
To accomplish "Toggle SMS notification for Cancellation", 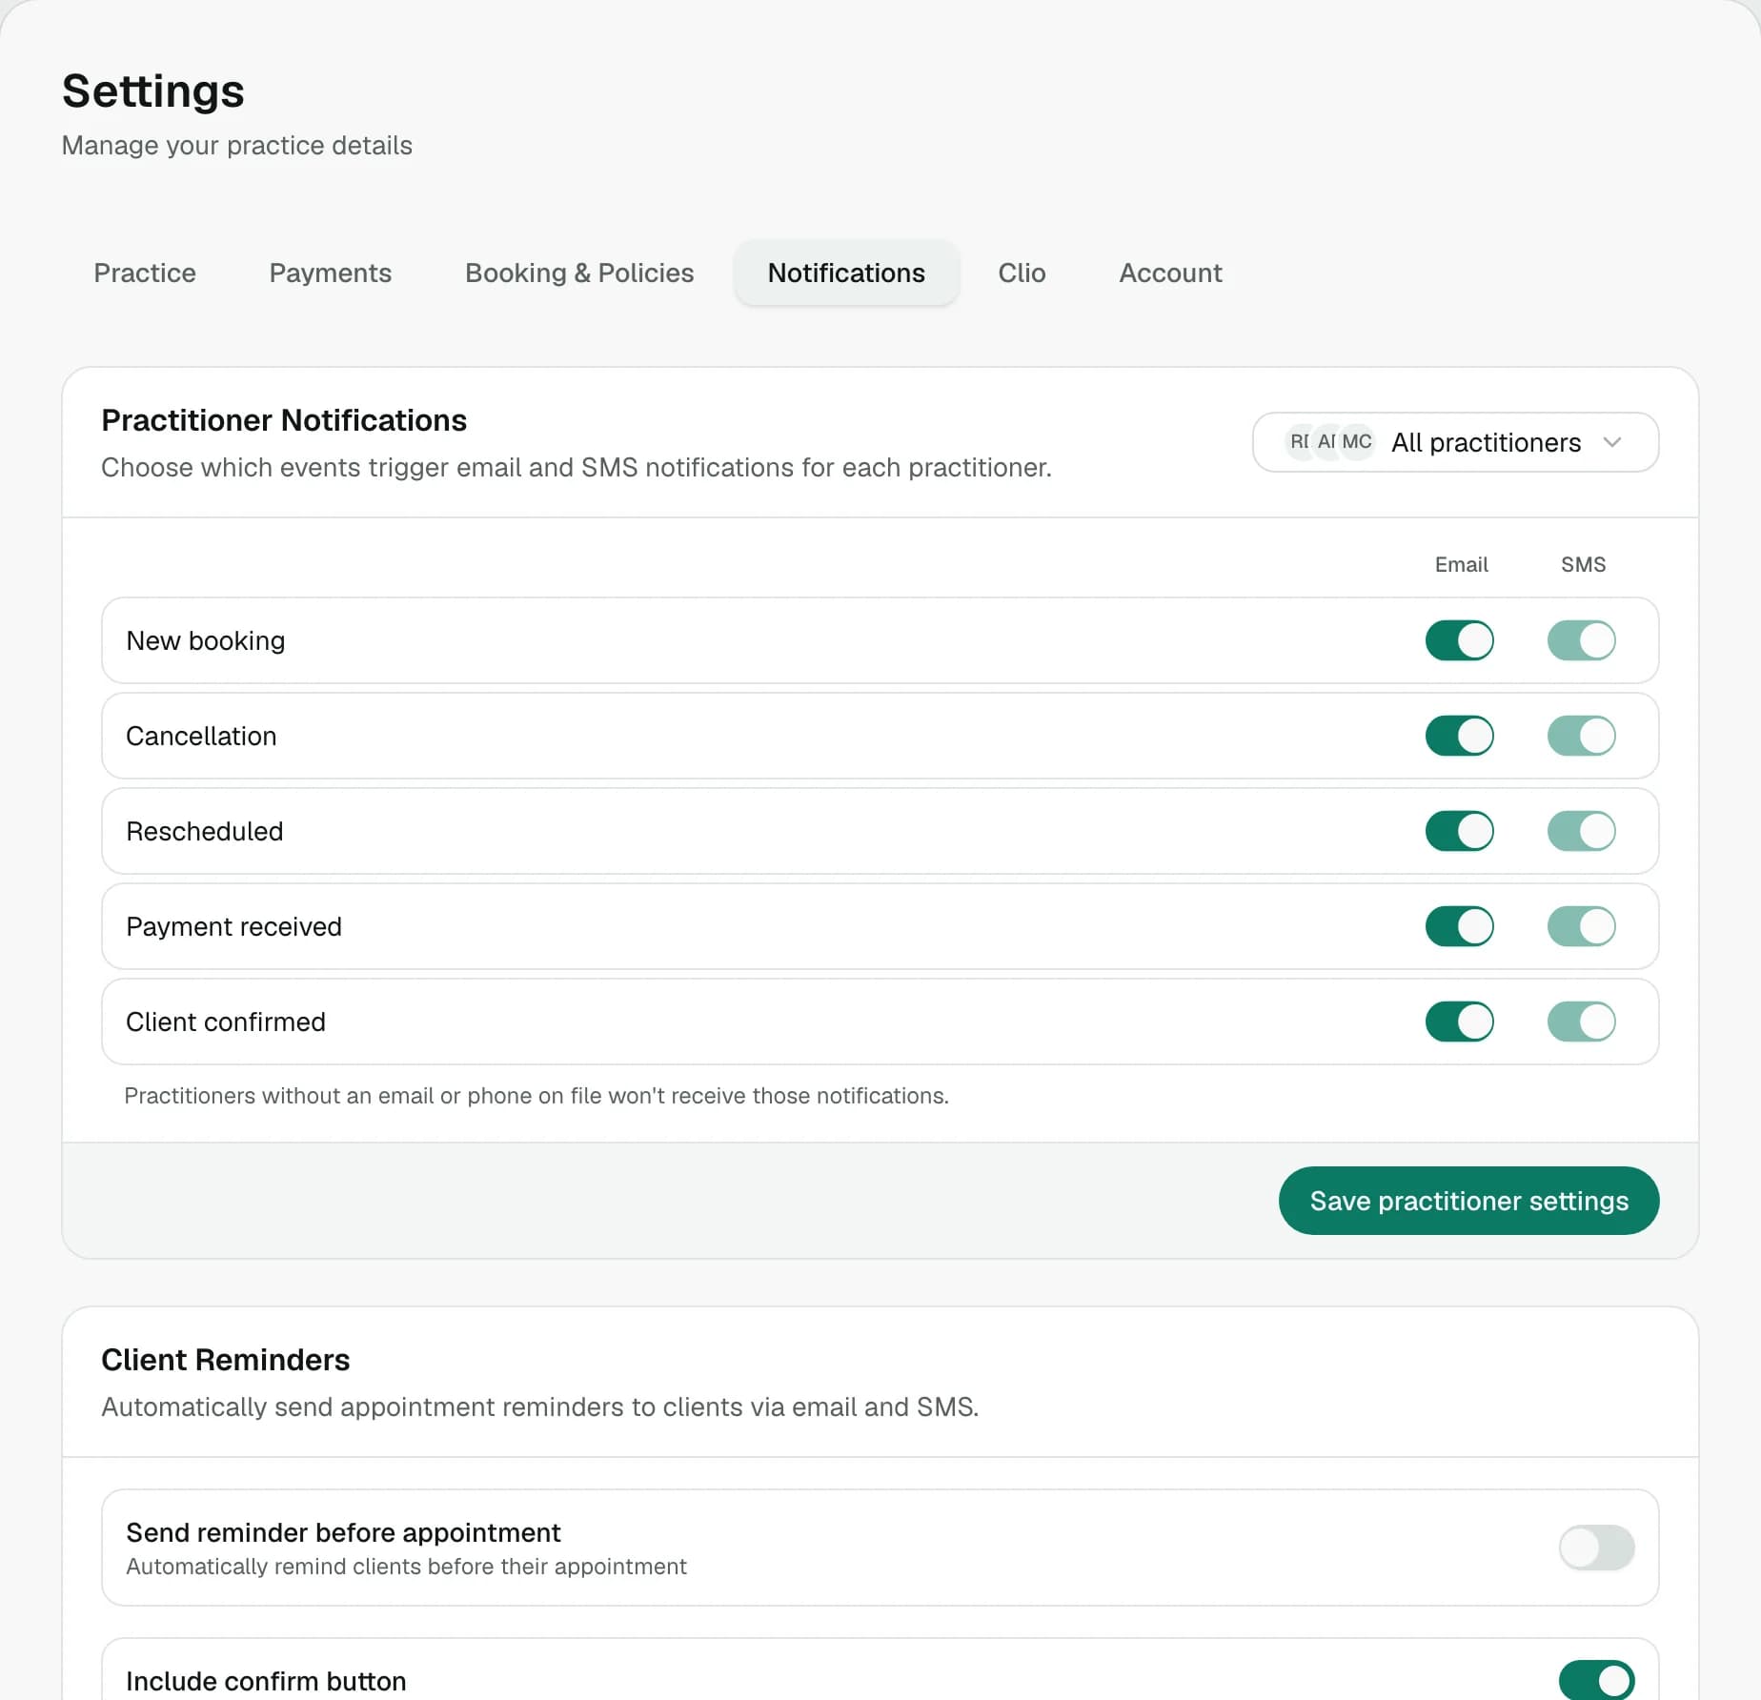I will pos(1581,736).
